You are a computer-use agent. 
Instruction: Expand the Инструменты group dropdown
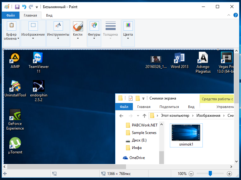click(x=58, y=39)
